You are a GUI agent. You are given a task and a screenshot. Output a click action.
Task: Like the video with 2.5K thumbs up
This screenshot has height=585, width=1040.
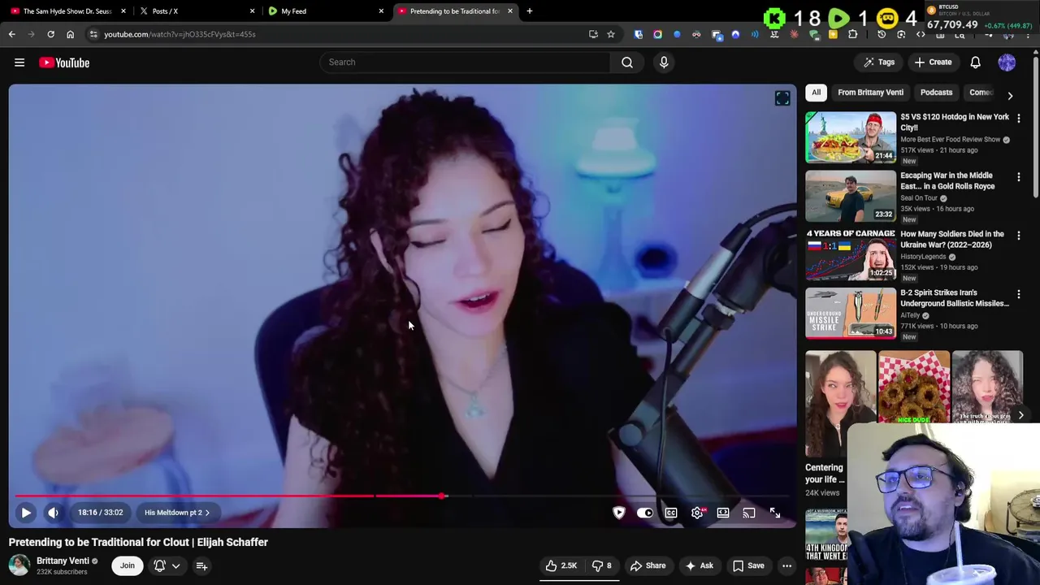[561, 565]
